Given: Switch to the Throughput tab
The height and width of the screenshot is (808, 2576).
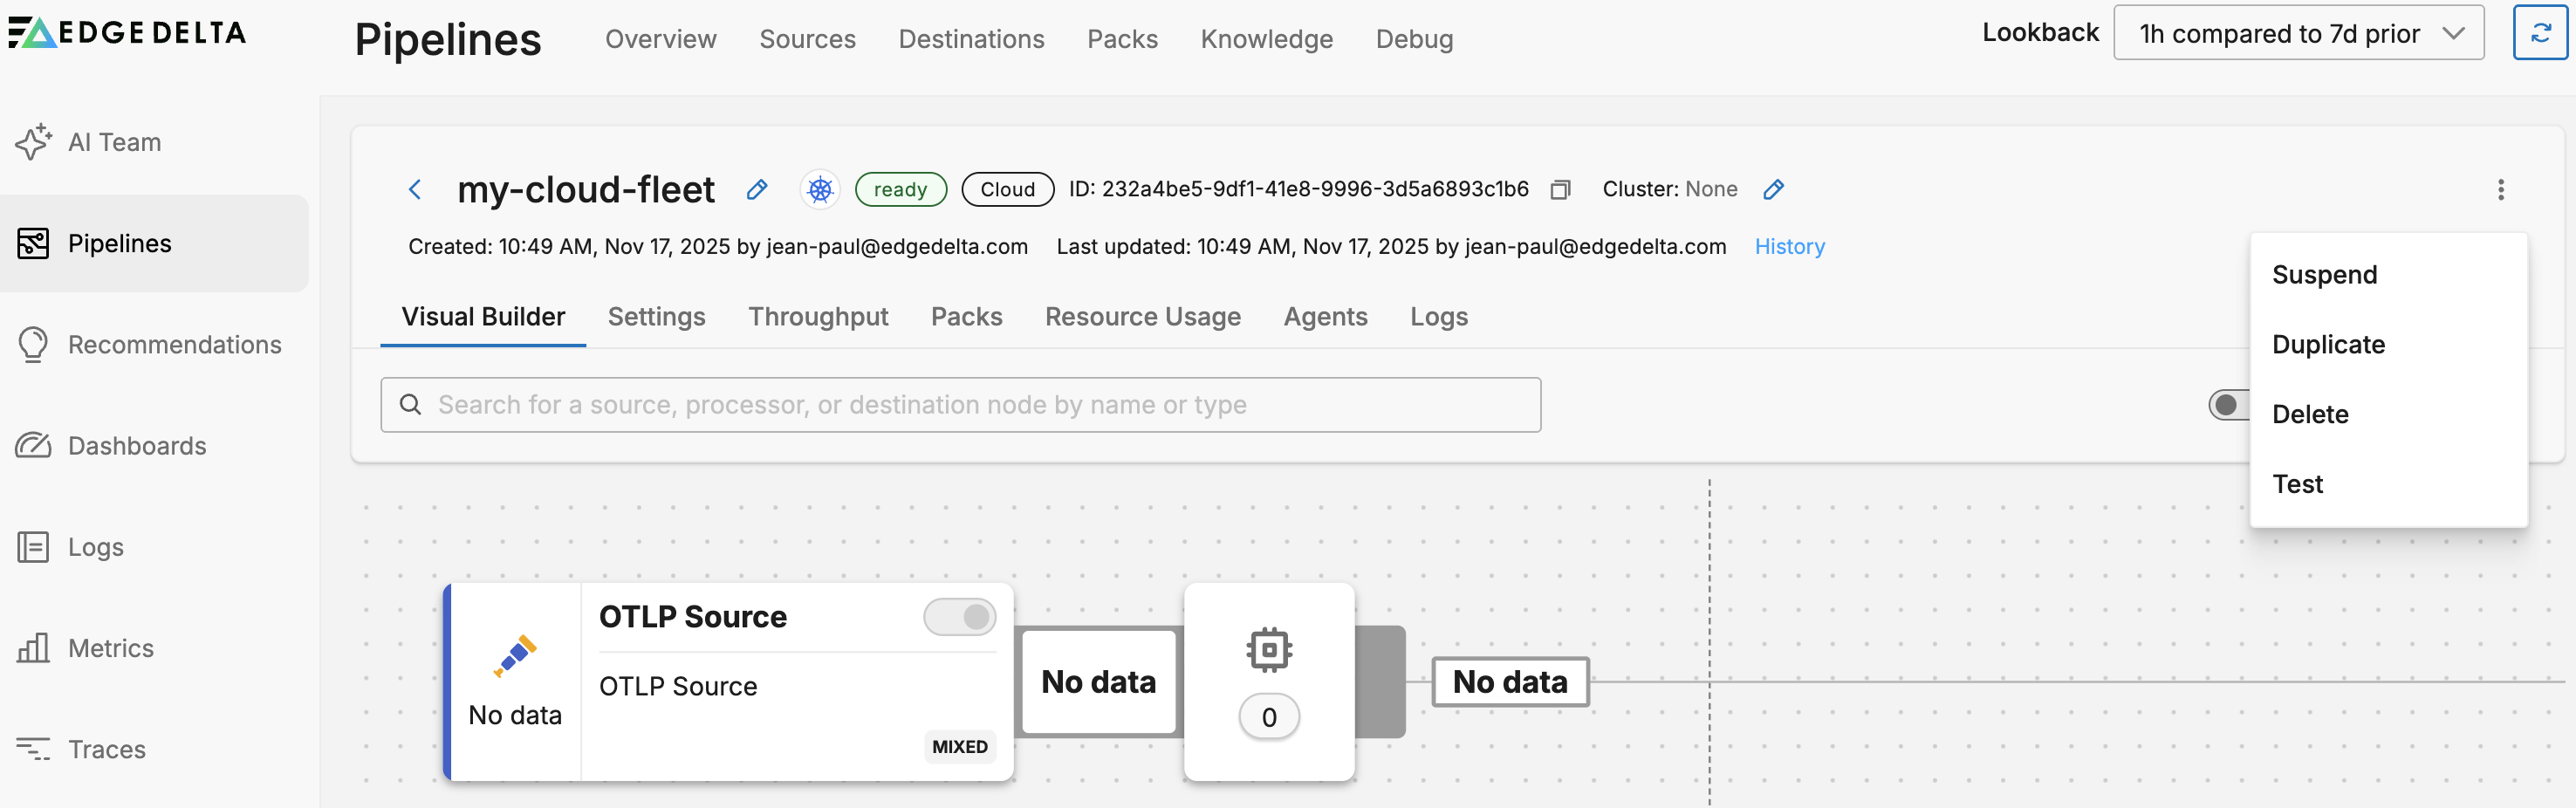Looking at the screenshot, I should [817, 317].
